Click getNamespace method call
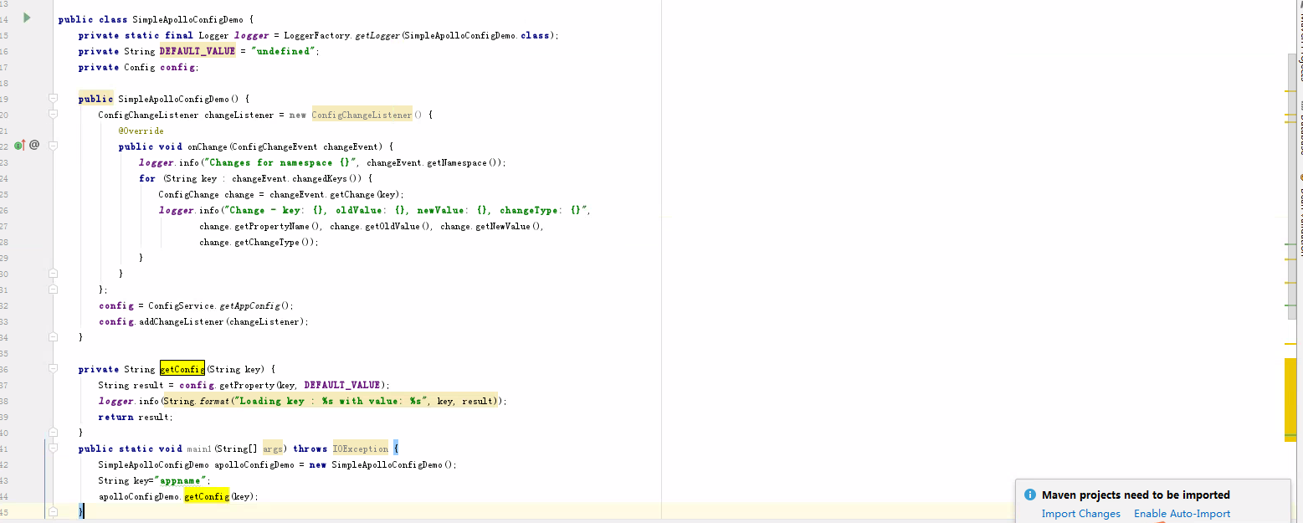The height and width of the screenshot is (523, 1303). 457,162
